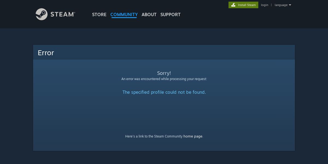Open the COMMUNITY menu
The height and width of the screenshot is (164, 328).
pyautogui.click(x=124, y=14)
